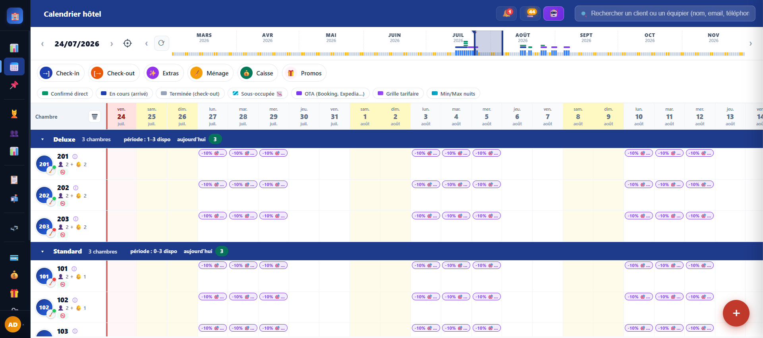Open the Check-in action

(61, 73)
